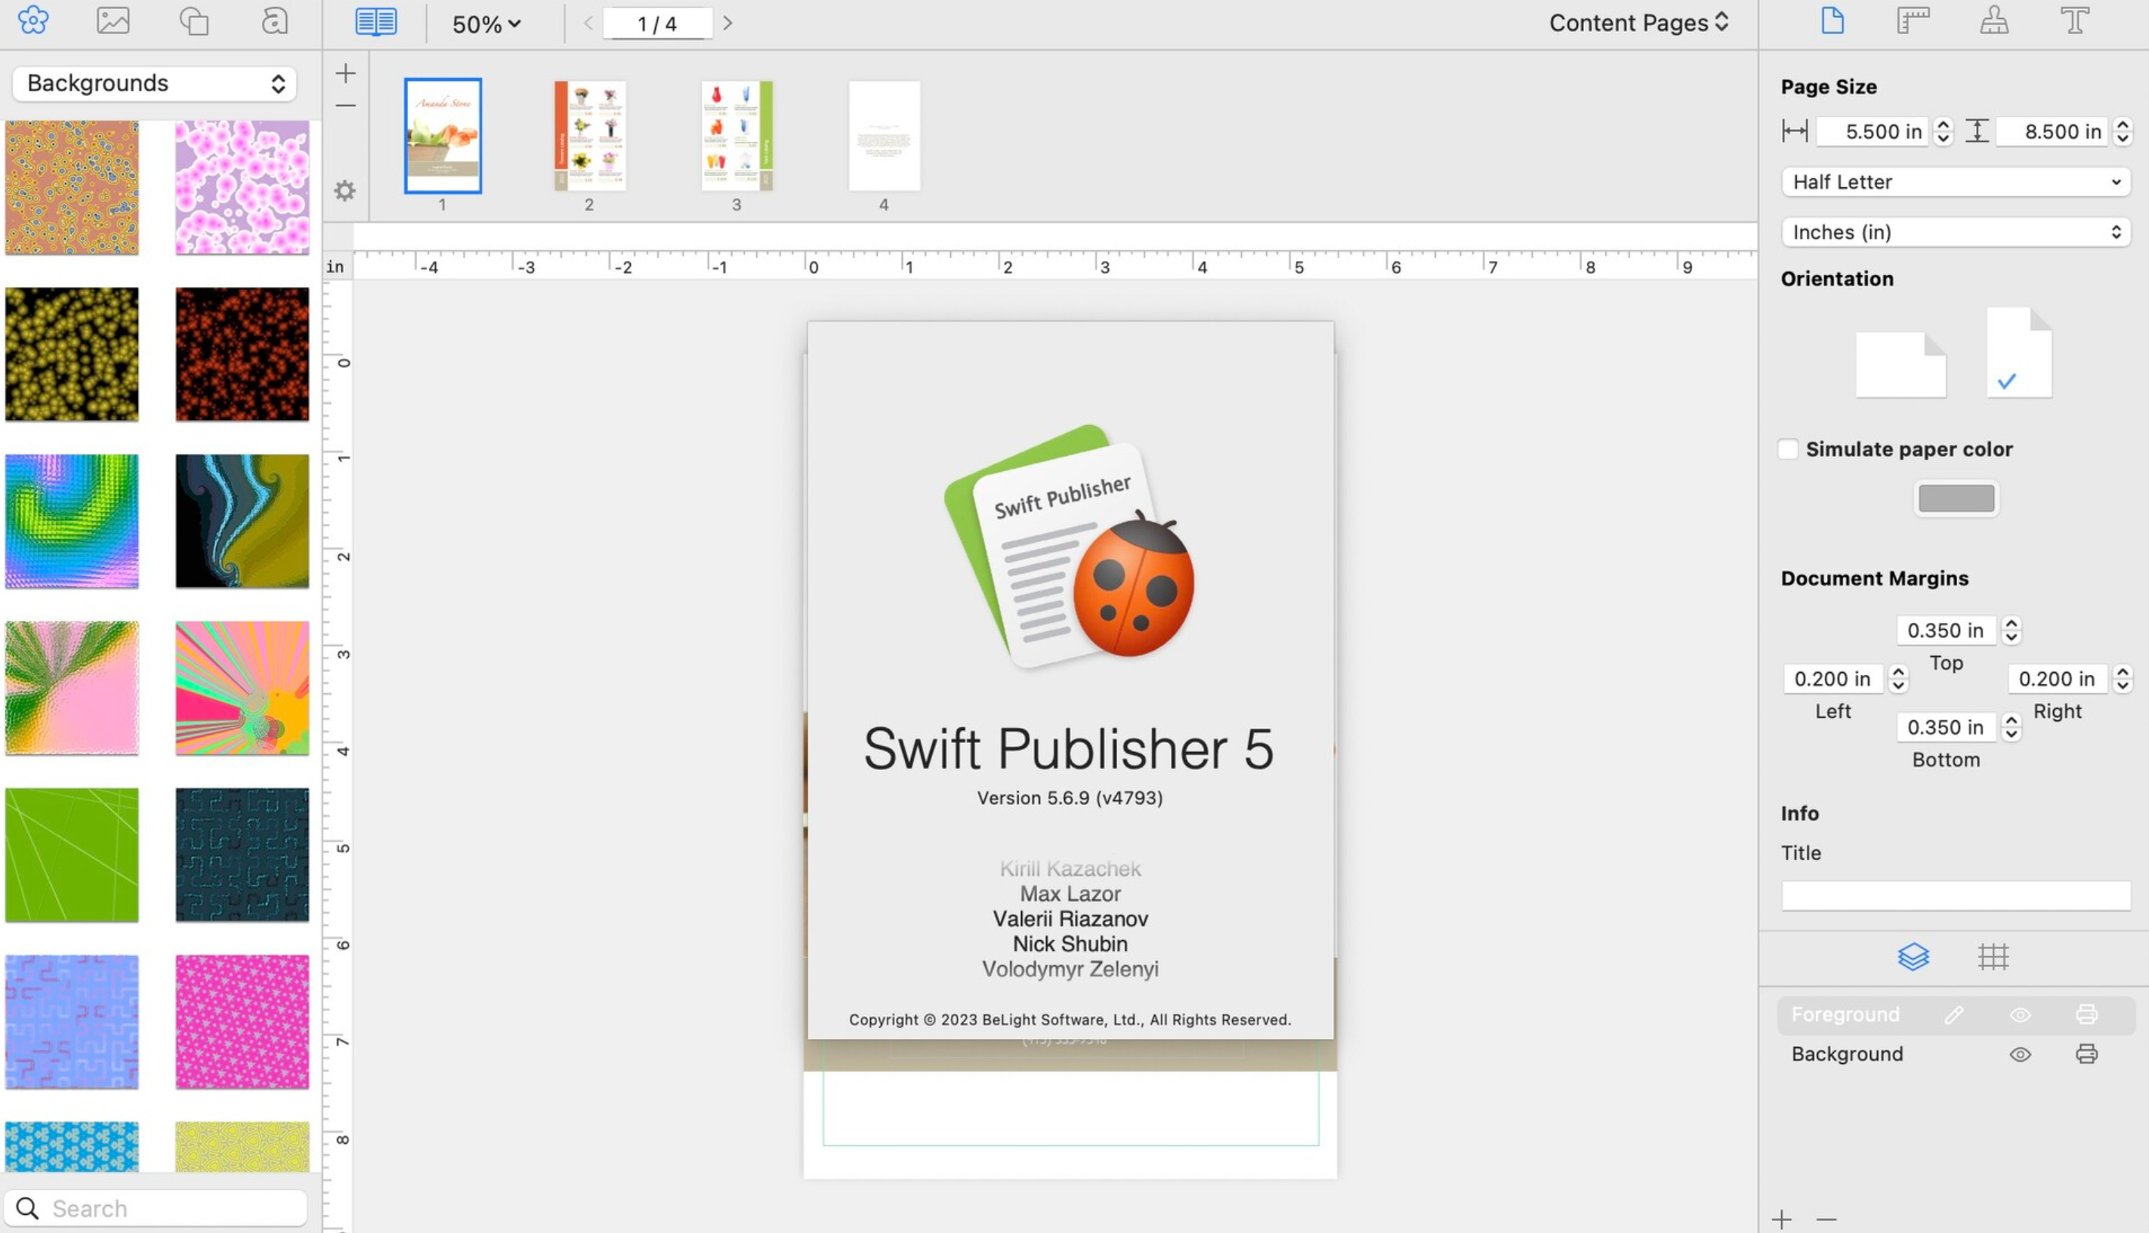Open the images library tab
Screen dimensions: 2149x1233
(113, 20)
